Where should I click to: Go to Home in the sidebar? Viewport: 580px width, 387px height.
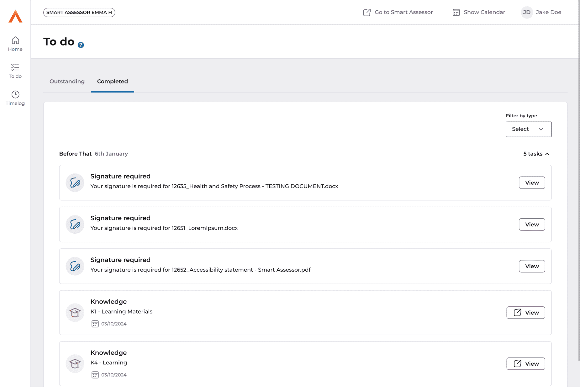[x=15, y=44]
